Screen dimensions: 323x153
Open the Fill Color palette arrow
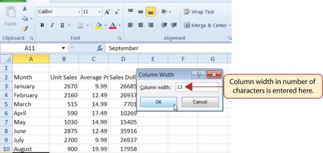click(x=105, y=26)
